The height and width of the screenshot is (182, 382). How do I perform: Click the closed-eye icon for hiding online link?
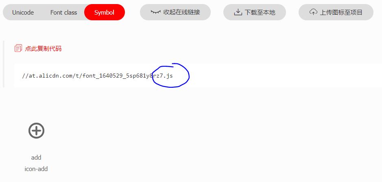click(156, 12)
